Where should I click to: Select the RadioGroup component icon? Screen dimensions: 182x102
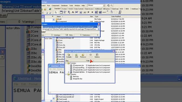(x=112, y=12)
